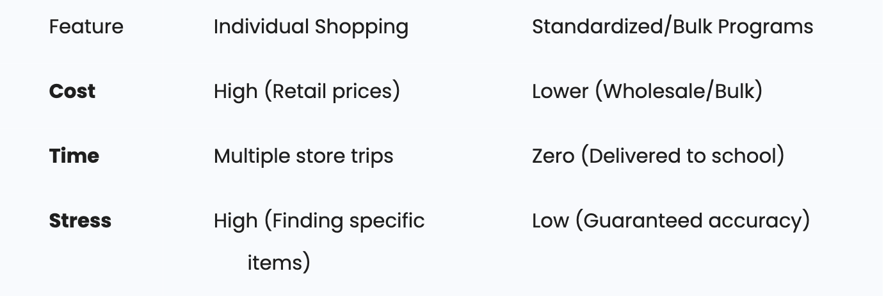Screen dimensions: 886x296
Task: Click the "(Guaranteed accuracy)" text
Action: click(x=692, y=220)
